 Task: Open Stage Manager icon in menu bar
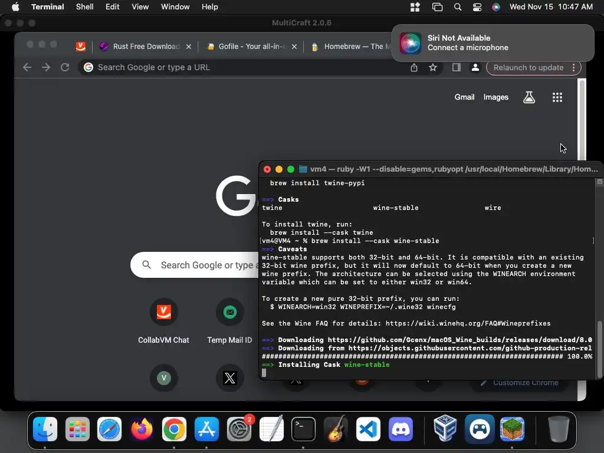[x=437, y=7]
